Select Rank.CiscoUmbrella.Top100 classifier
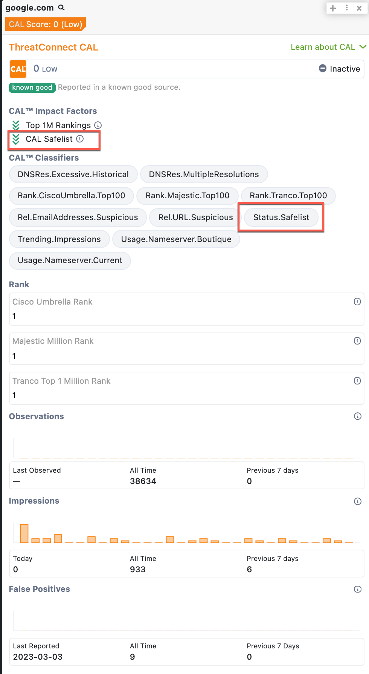Image resolution: width=369 pixels, height=674 pixels. [72, 196]
